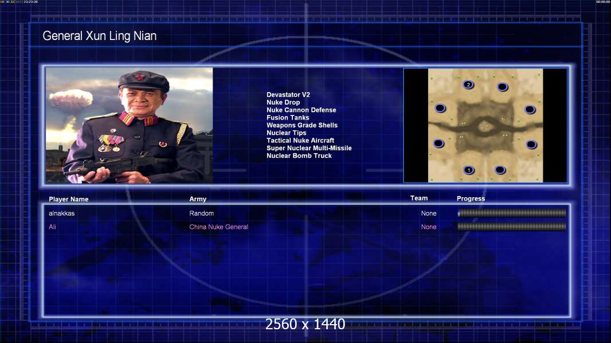
Task: Click team "None" in alnakkas row
Action: pos(429,213)
